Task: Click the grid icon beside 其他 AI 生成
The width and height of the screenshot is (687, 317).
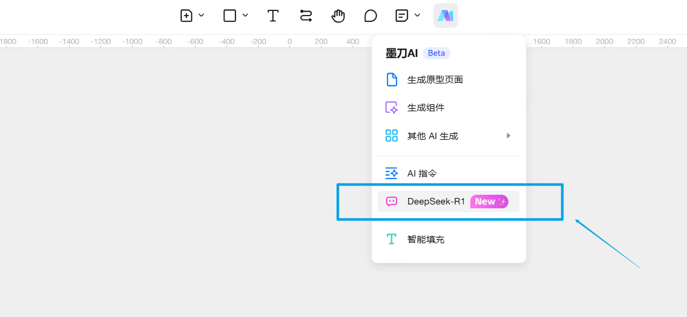Action: coord(391,136)
